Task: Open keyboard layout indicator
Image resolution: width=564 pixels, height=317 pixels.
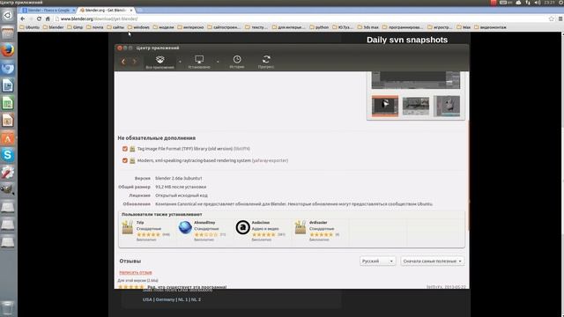Action: click(x=506, y=3)
